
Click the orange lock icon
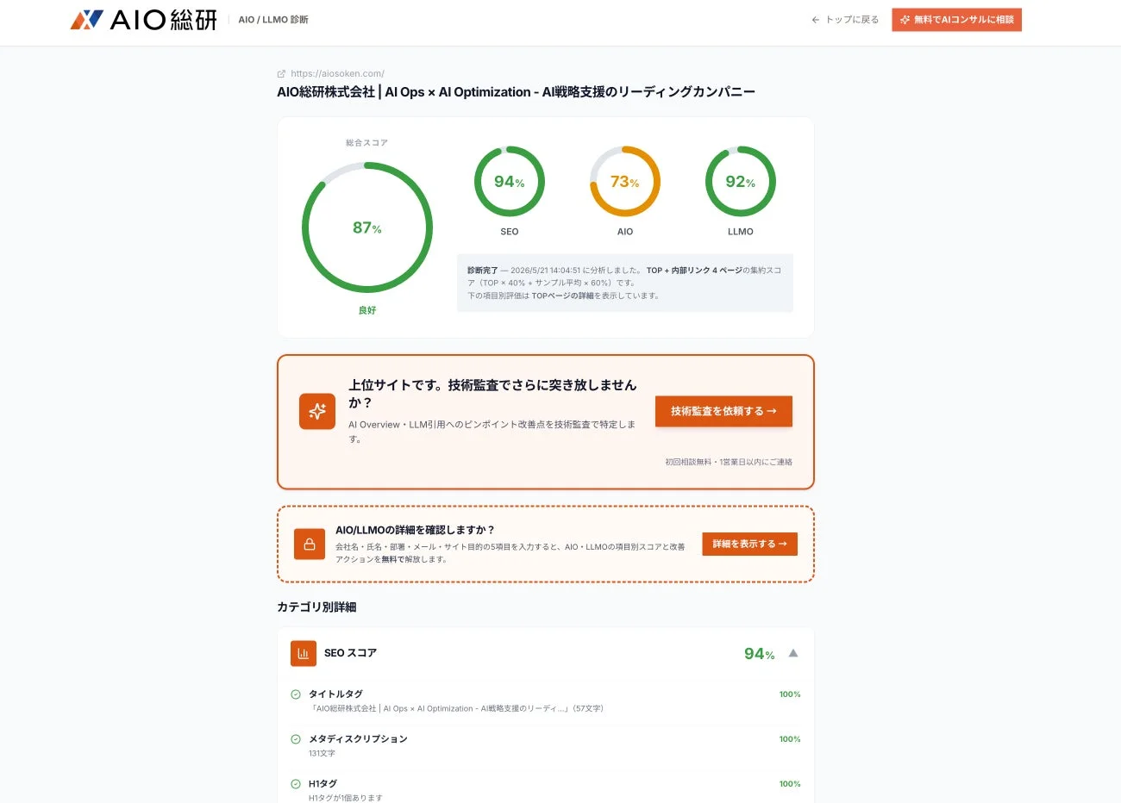click(310, 545)
